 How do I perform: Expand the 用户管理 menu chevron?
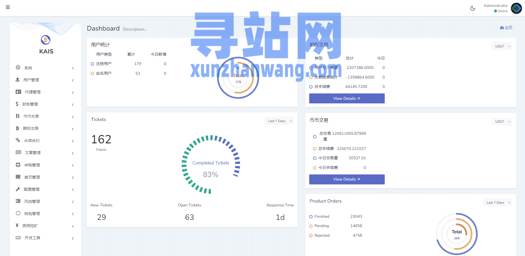tap(73, 80)
